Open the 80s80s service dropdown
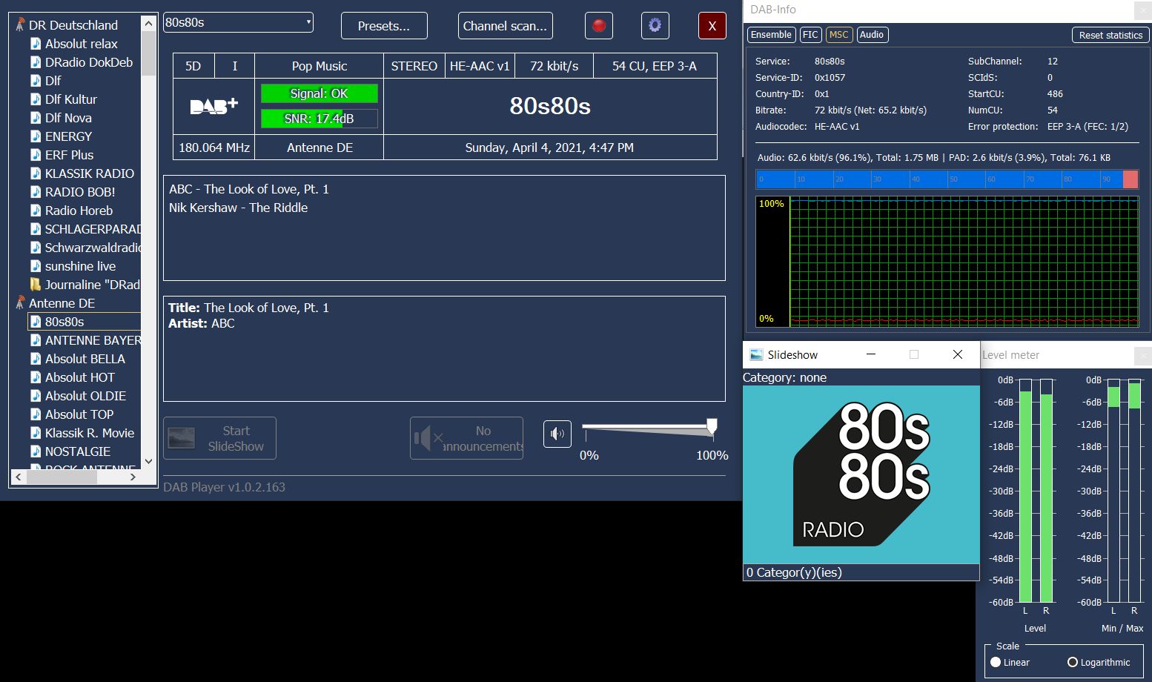This screenshot has height=682, width=1152. pyautogui.click(x=238, y=22)
